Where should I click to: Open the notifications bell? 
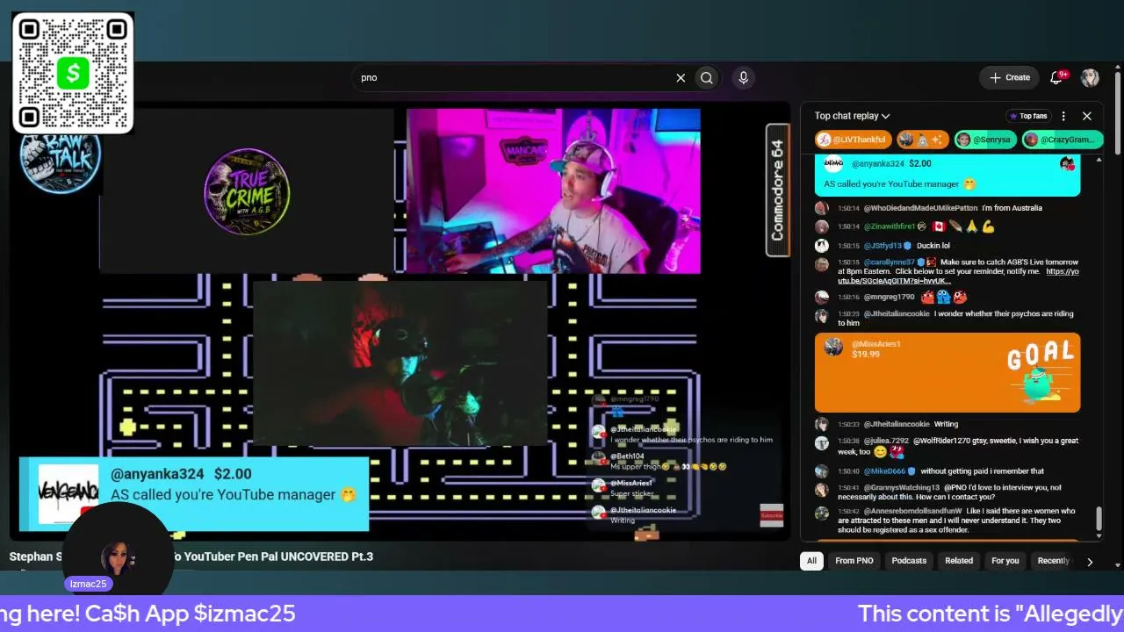(1056, 77)
